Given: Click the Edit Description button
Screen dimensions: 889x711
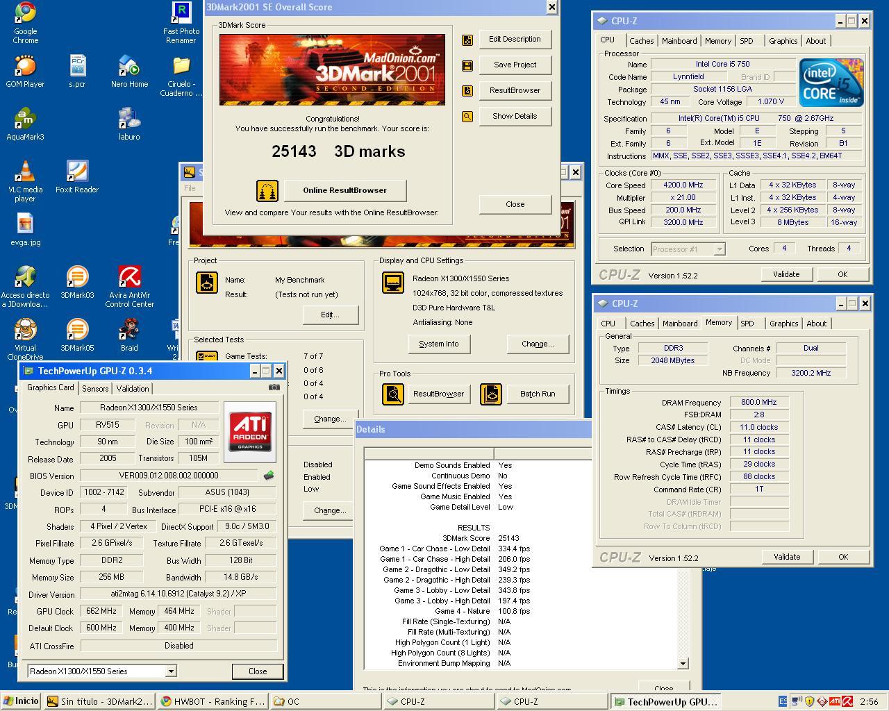Looking at the screenshot, I should (x=515, y=39).
